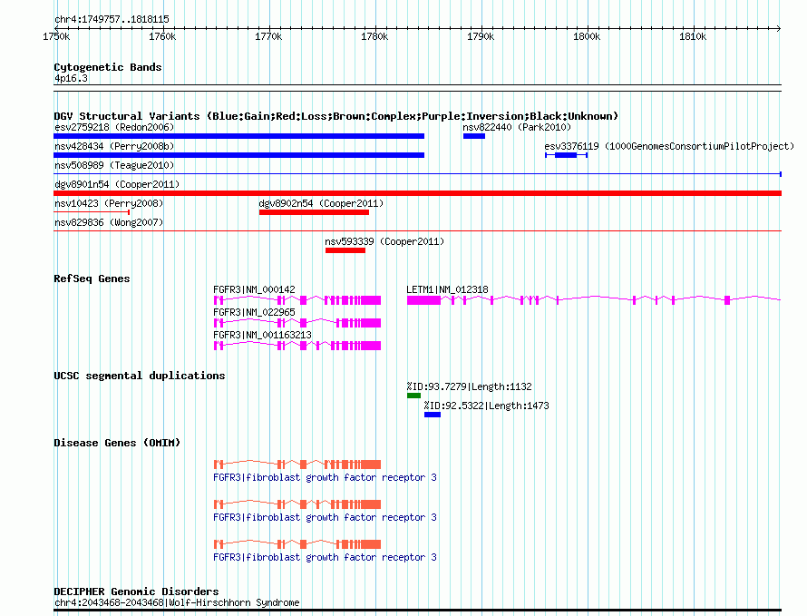Select the dgv8902n54 (Cooper2011) label
The image size is (807, 616).
click(x=321, y=203)
